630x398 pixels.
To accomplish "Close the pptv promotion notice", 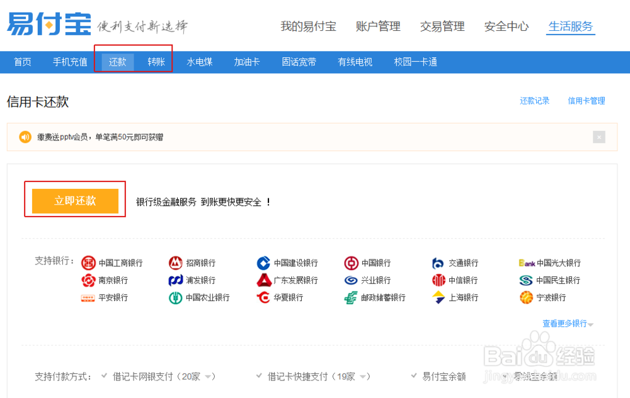I will tap(599, 137).
